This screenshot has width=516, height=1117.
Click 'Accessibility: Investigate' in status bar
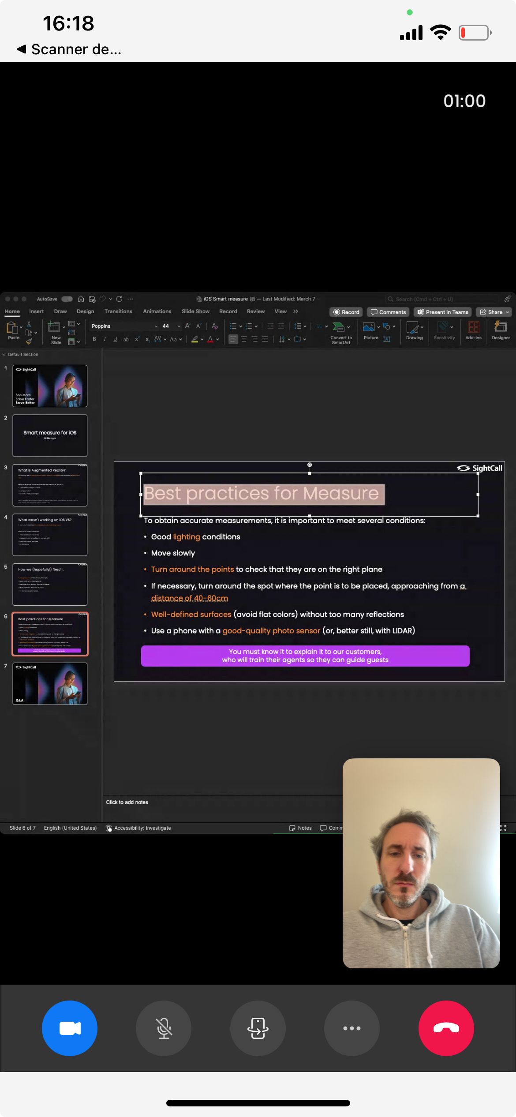pyautogui.click(x=138, y=828)
